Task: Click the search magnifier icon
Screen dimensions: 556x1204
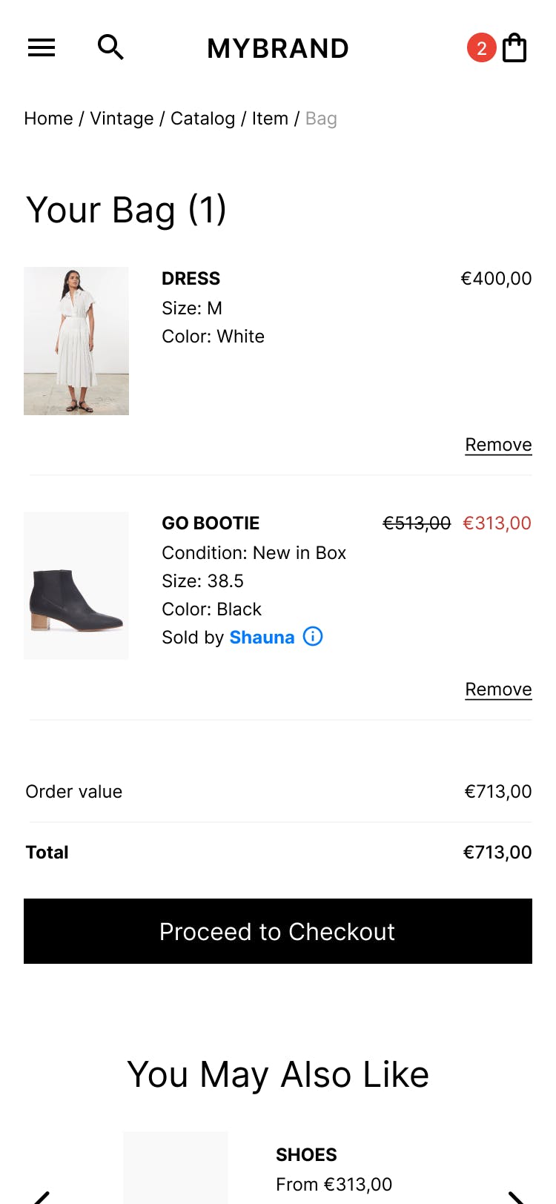Action: click(x=110, y=47)
